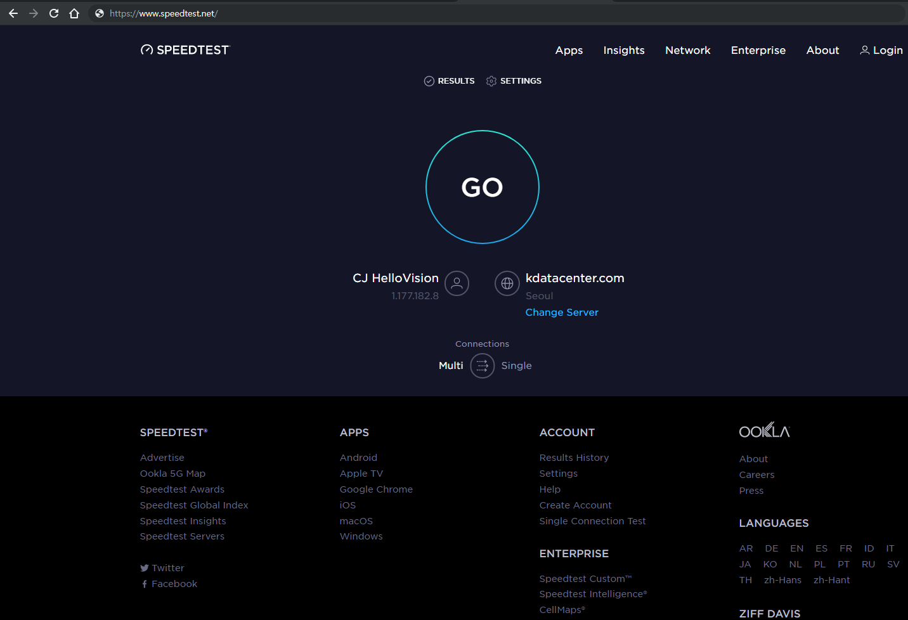The height and width of the screenshot is (620, 908).
Task: Open the SETTINGS tab
Action: [514, 81]
